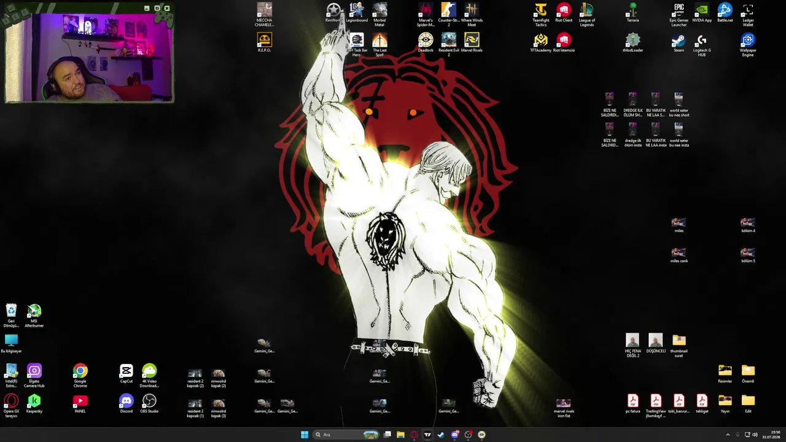Open the Wallpaper Engine shortcut
The height and width of the screenshot is (442, 786).
(x=748, y=45)
